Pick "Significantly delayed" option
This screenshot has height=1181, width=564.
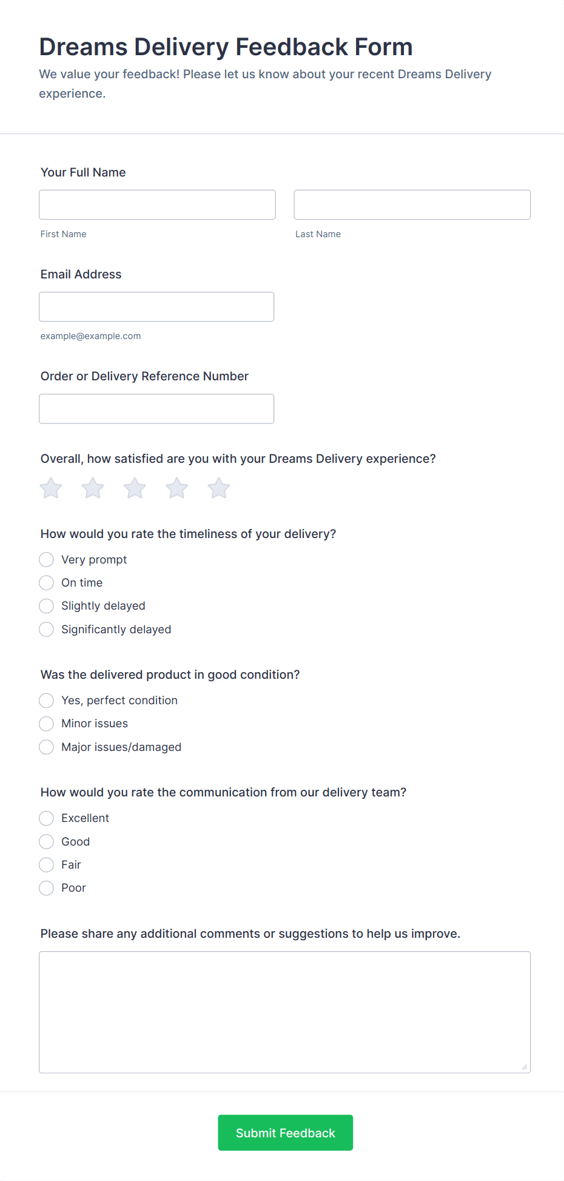click(47, 630)
